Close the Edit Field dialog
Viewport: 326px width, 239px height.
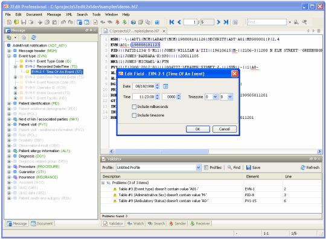click(x=234, y=74)
